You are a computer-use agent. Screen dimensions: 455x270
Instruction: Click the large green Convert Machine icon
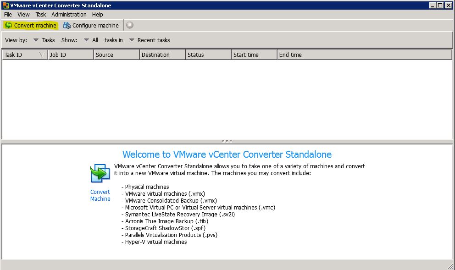coord(100,173)
